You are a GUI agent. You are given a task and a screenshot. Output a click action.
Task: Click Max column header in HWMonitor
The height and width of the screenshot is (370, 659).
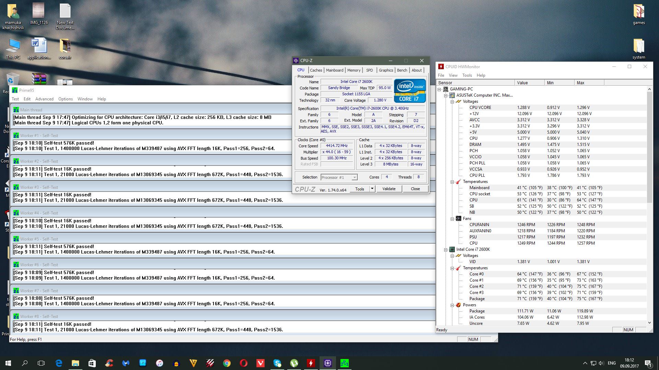pyautogui.click(x=589, y=83)
